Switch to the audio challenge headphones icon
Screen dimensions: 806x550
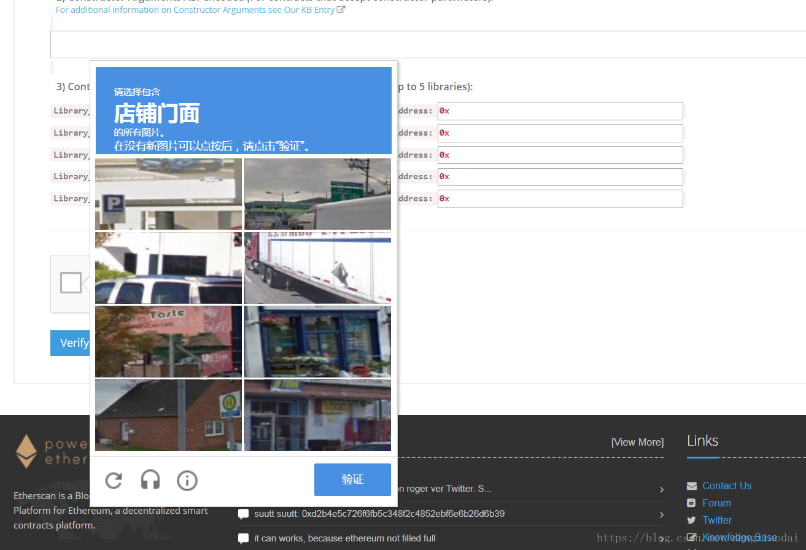coord(150,480)
